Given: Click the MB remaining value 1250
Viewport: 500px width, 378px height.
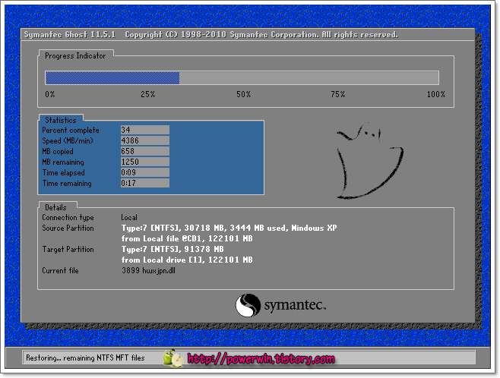Looking at the screenshot, I should pyautogui.click(x=145, y=162).
